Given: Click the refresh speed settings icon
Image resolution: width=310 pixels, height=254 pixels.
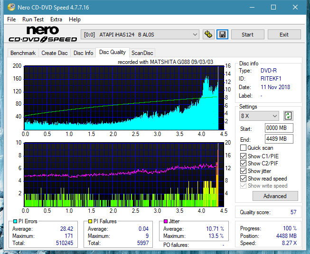Looking at the screenshot, I should point(288,116).
